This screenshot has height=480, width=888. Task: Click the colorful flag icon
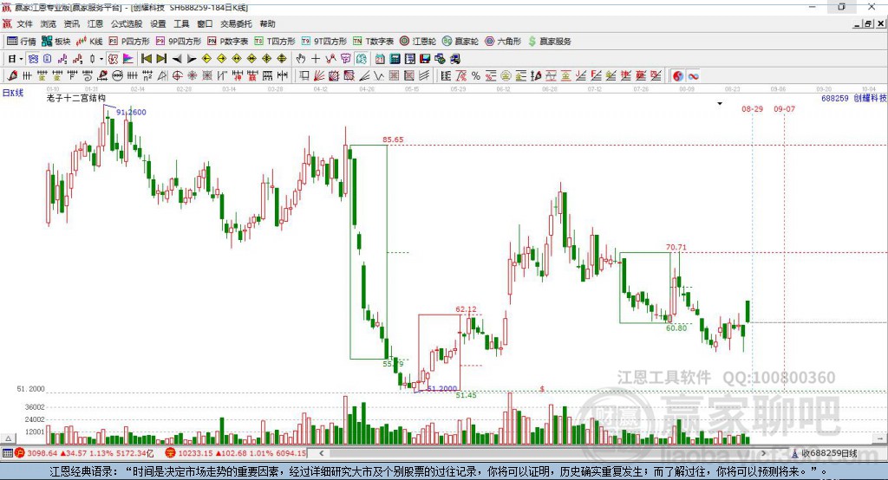(x=128, y=58)
